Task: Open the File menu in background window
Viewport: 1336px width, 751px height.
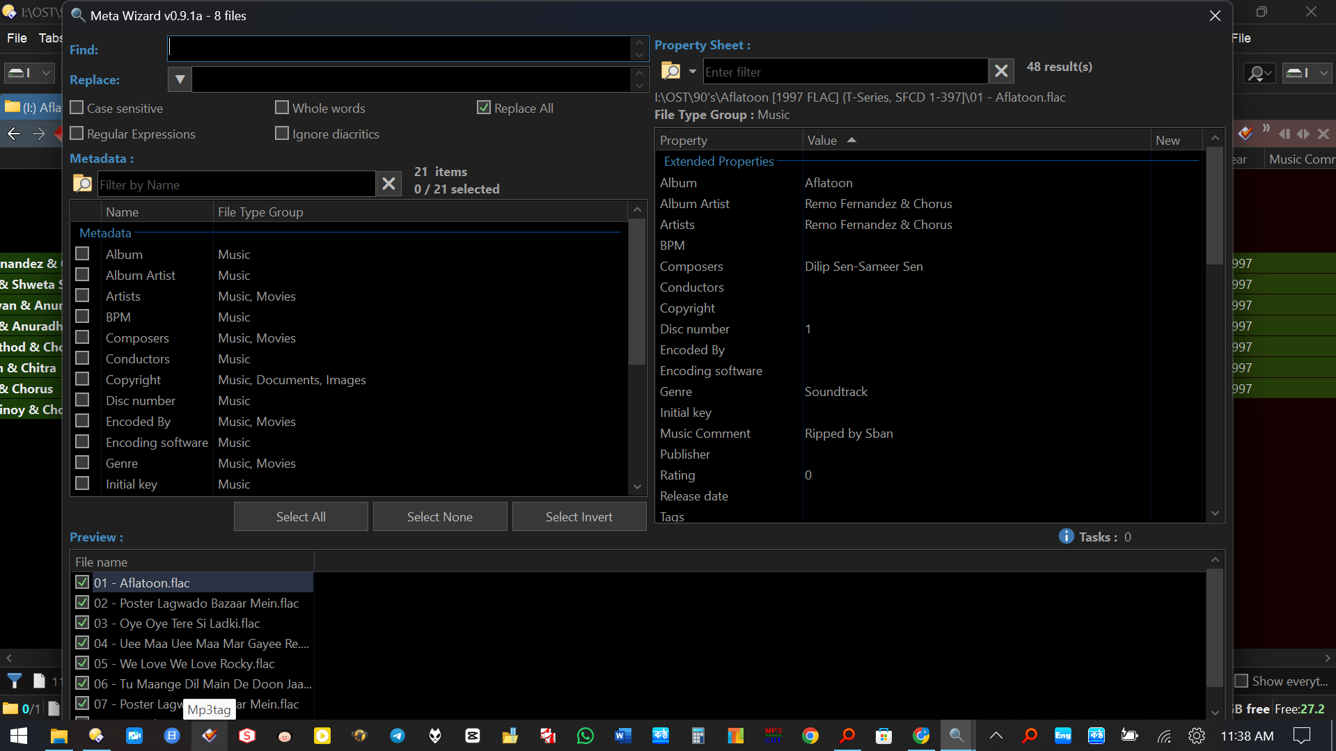Action: click(17, 38)
